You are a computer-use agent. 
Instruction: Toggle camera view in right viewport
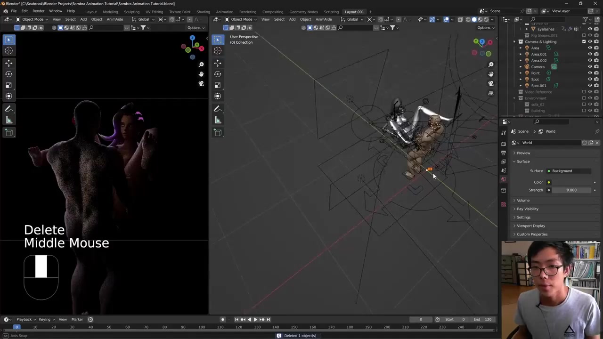pos(491,83)
